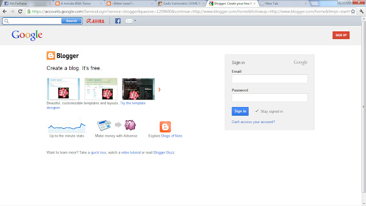Click the browser forward arrow
This screenshot has width=366, height=206.
coord(13,11)
